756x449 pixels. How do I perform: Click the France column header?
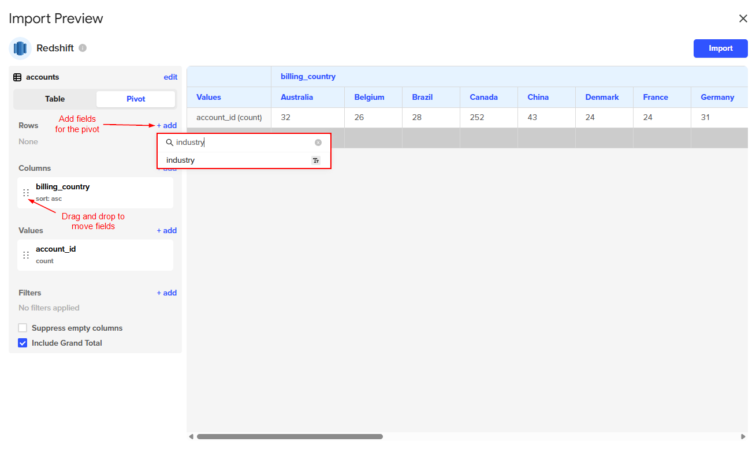[662, 98]
